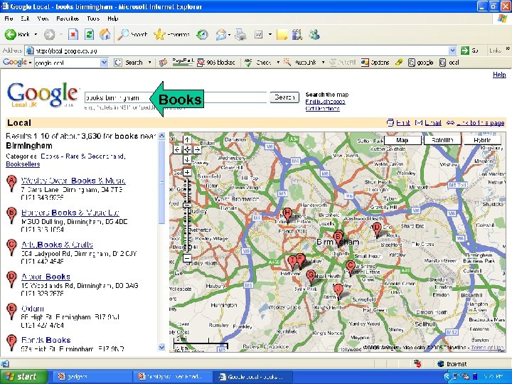Stop page loading with red X icon
512x384 pixels.
pos(73,34)
